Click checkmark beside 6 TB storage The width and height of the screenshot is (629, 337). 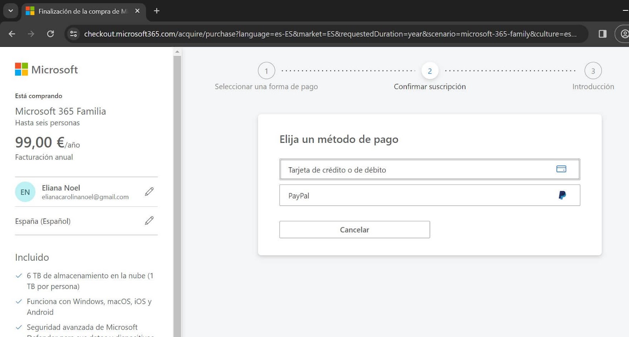[x=18, y=276]
